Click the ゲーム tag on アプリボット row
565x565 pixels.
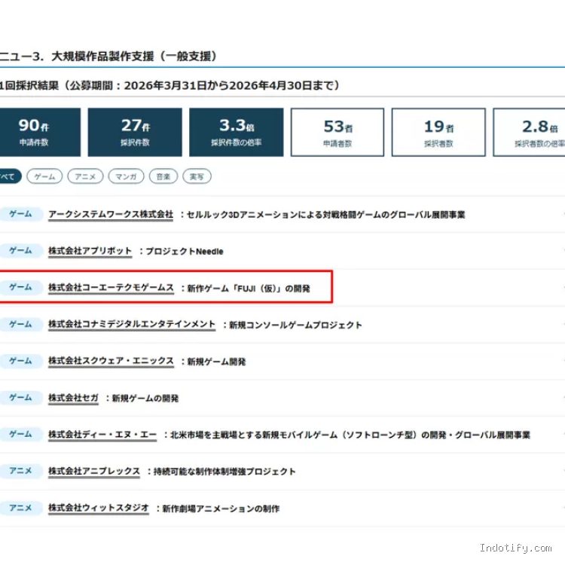(x=20, y=250)
